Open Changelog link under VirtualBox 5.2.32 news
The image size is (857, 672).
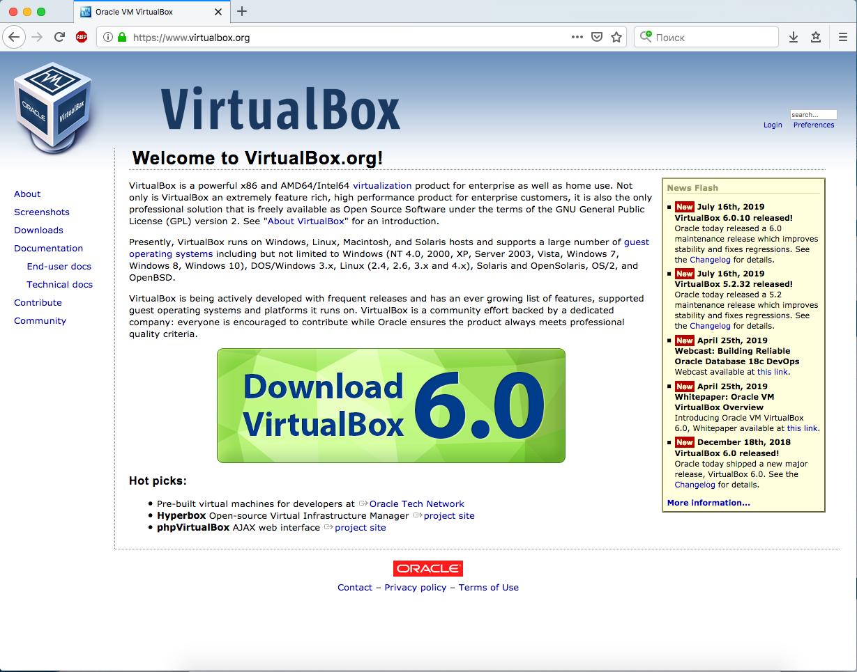710,326
